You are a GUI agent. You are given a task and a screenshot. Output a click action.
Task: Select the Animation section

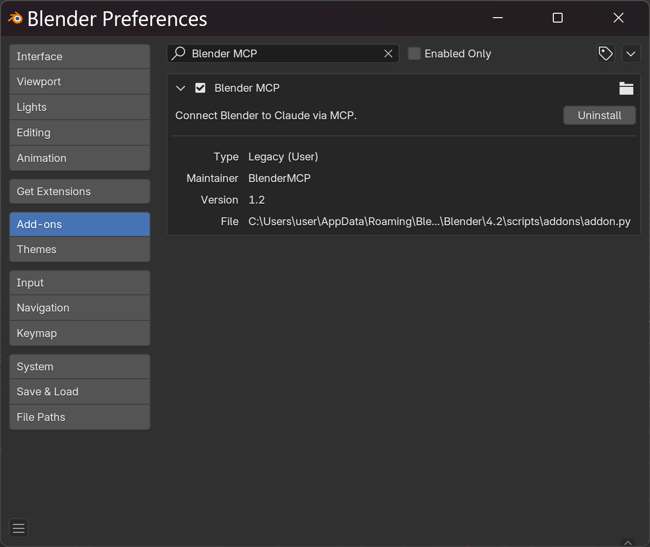pos(80,158)
